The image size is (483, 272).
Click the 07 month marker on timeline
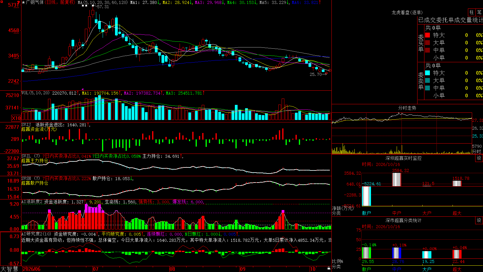pyautogui.click(x=96, y=269)
